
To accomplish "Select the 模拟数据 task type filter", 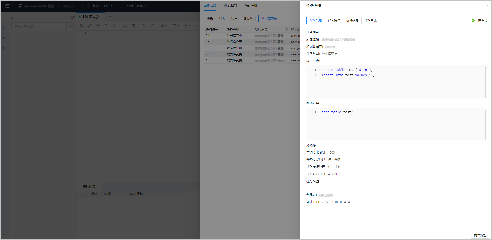I will pyautogui.click(x=249, y=19).
